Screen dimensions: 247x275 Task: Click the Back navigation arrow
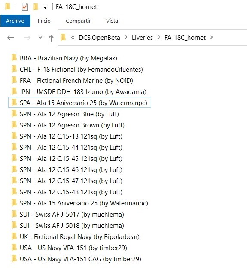coord(11,37)
